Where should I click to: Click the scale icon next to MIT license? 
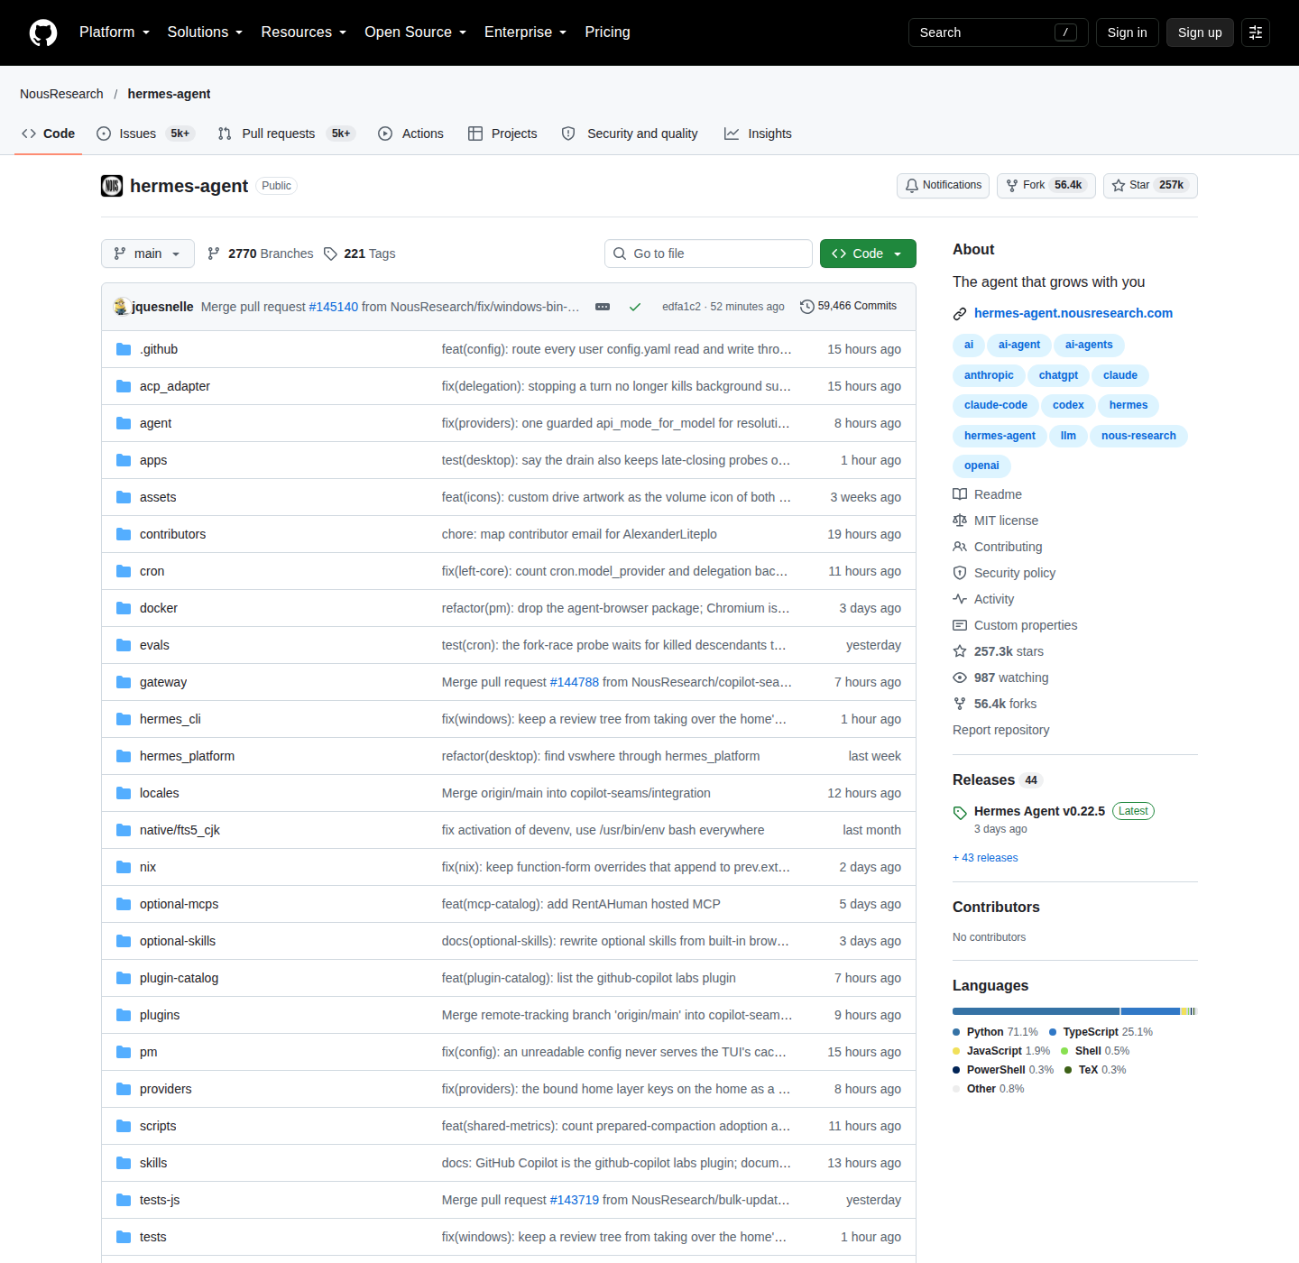click(960, 521)
